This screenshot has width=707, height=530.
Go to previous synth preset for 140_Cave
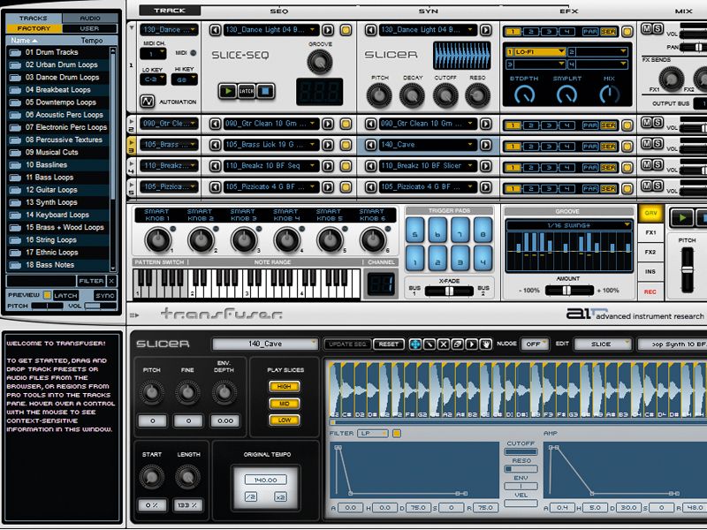tap(370, 145)
